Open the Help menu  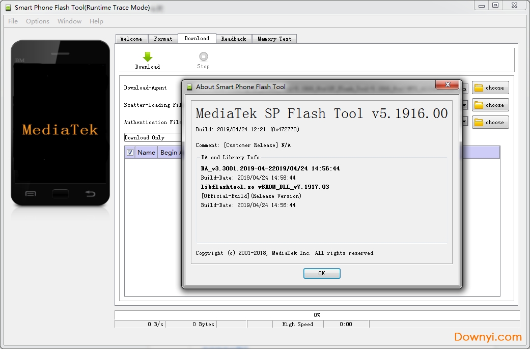point(96,21)
